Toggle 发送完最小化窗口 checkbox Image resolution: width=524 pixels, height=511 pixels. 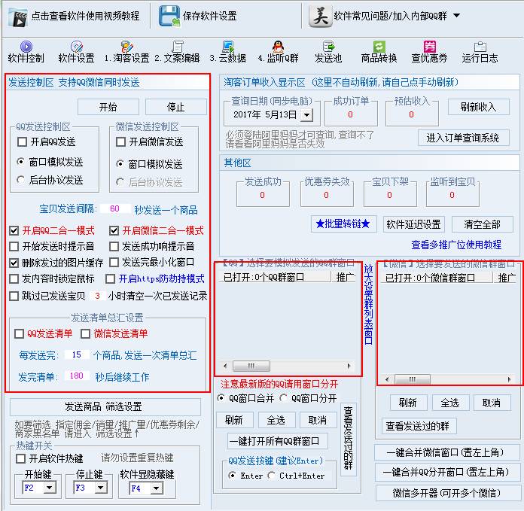114,262
